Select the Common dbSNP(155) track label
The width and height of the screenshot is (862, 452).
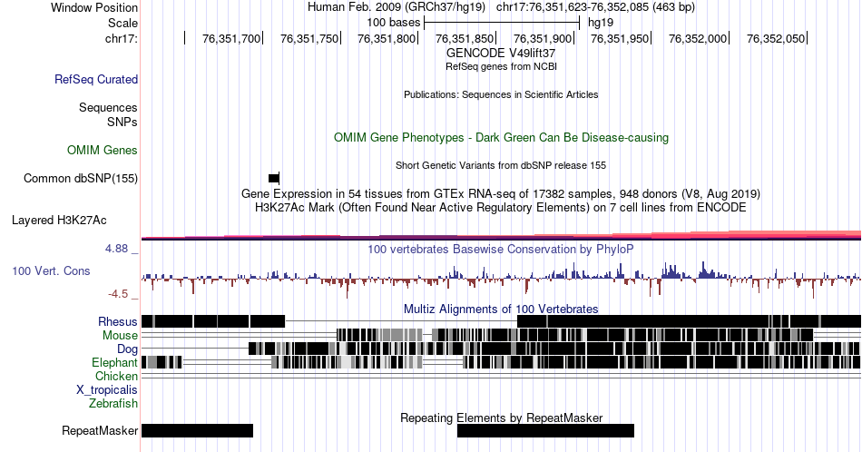[81, 178]
